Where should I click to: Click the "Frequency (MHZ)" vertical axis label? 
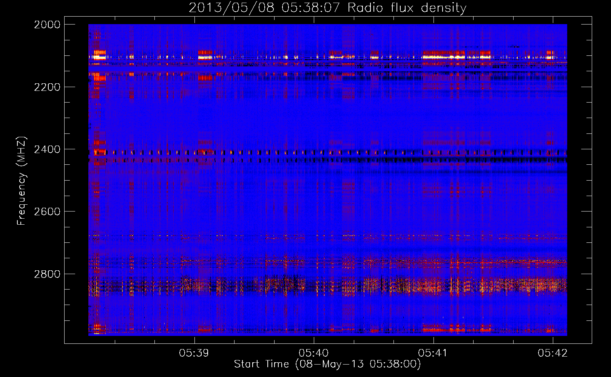(22, 181)
